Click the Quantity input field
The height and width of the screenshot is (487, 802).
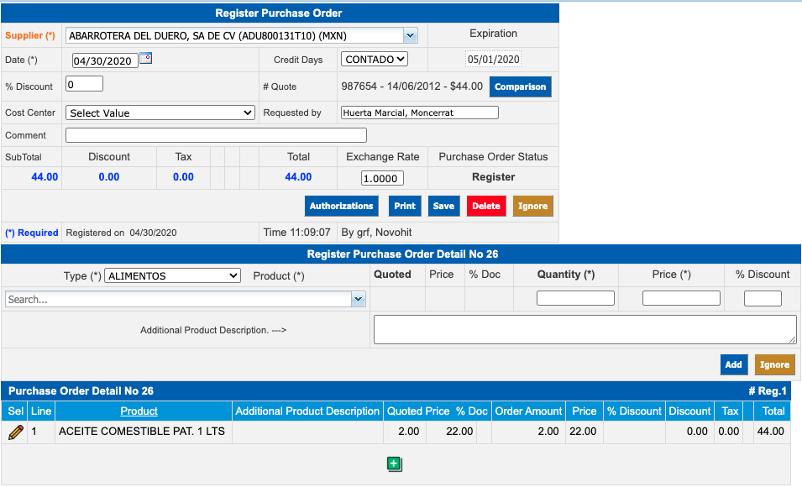coord(575,298)
